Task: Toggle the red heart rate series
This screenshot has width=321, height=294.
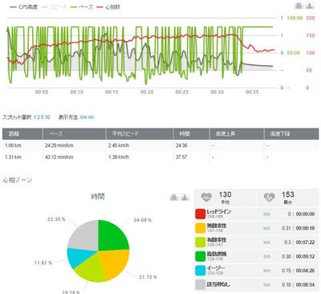Action: pos(108,7)
